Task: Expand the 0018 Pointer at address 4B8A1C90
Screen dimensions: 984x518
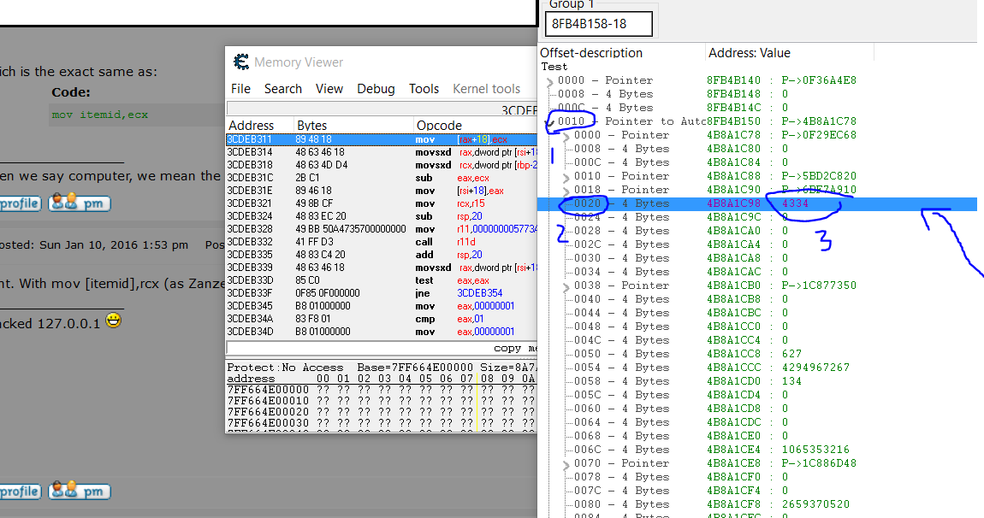Action: 566,191
